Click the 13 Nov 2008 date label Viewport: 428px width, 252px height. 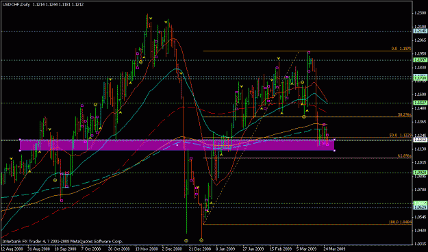(147, 249)
